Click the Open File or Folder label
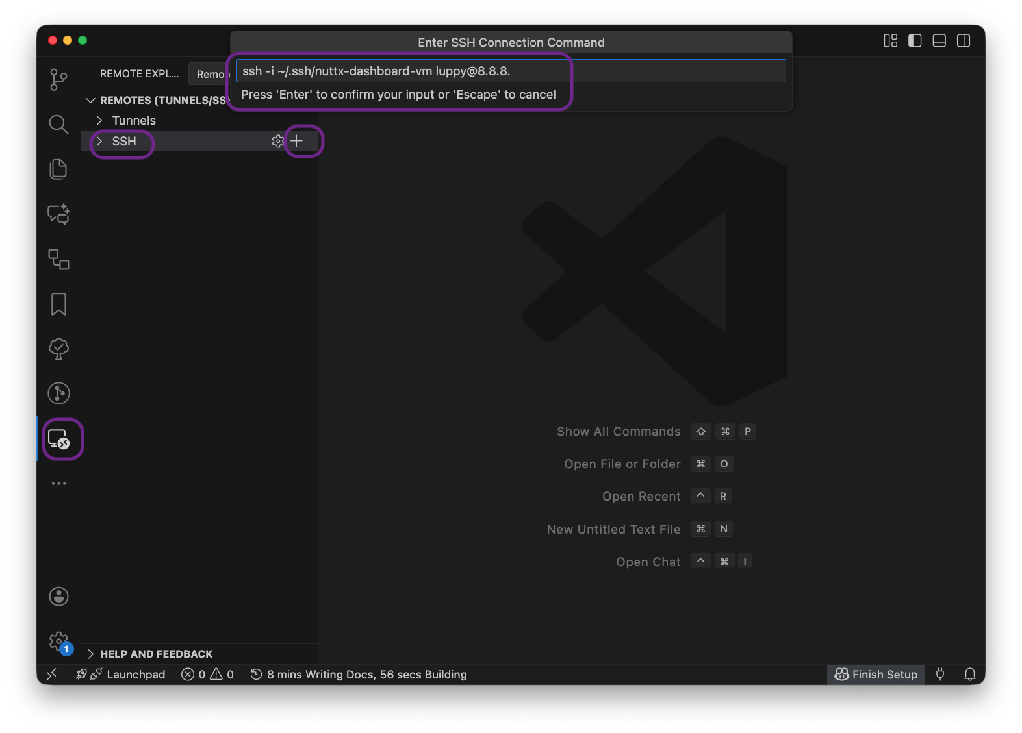 click(622, 464)
